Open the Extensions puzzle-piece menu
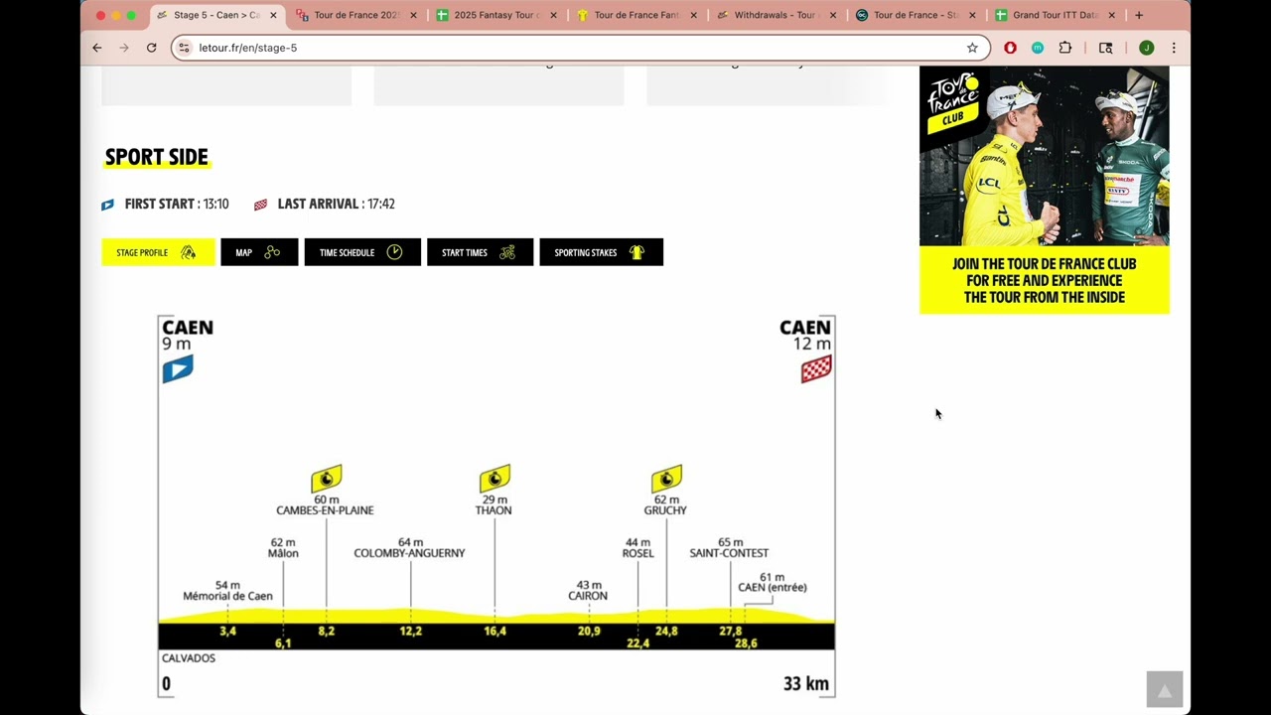 pos(1065,48)
